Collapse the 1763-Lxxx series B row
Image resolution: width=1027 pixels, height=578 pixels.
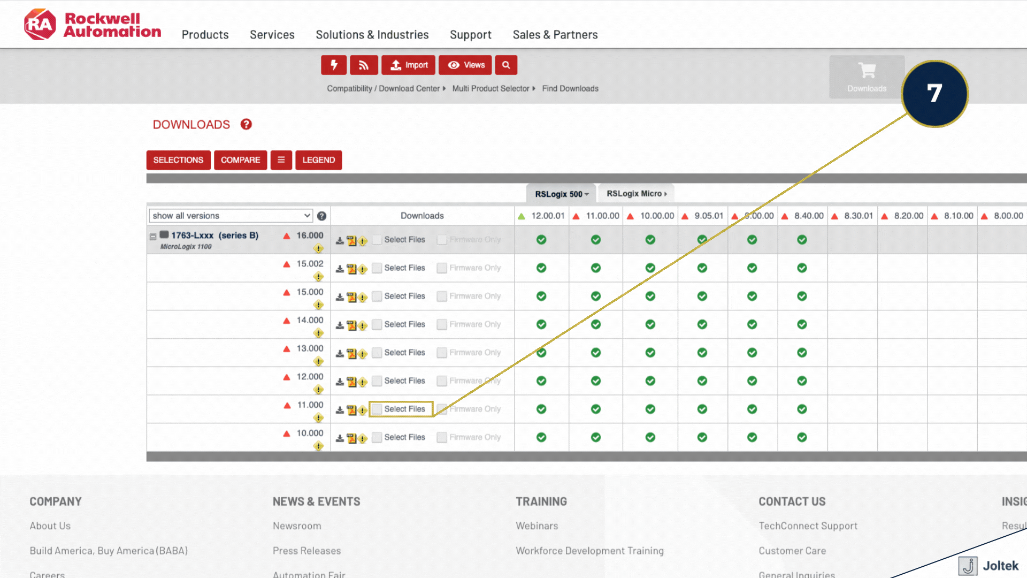point(153,236)
